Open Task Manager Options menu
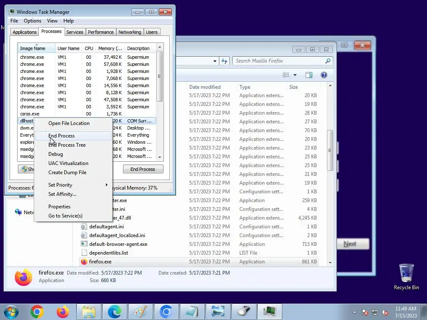 coord(33,21)
